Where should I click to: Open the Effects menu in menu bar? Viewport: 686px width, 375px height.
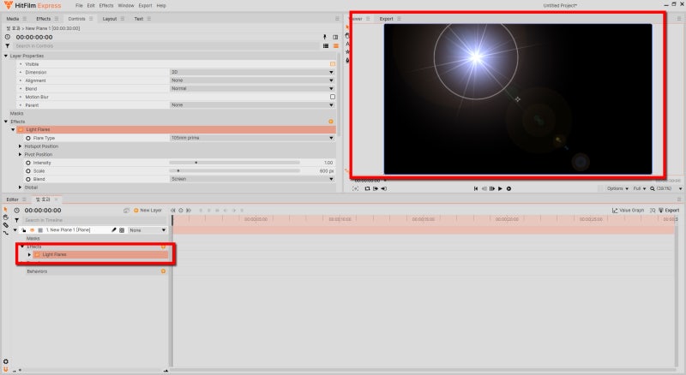pyautogui.click(x=105, y=6)
